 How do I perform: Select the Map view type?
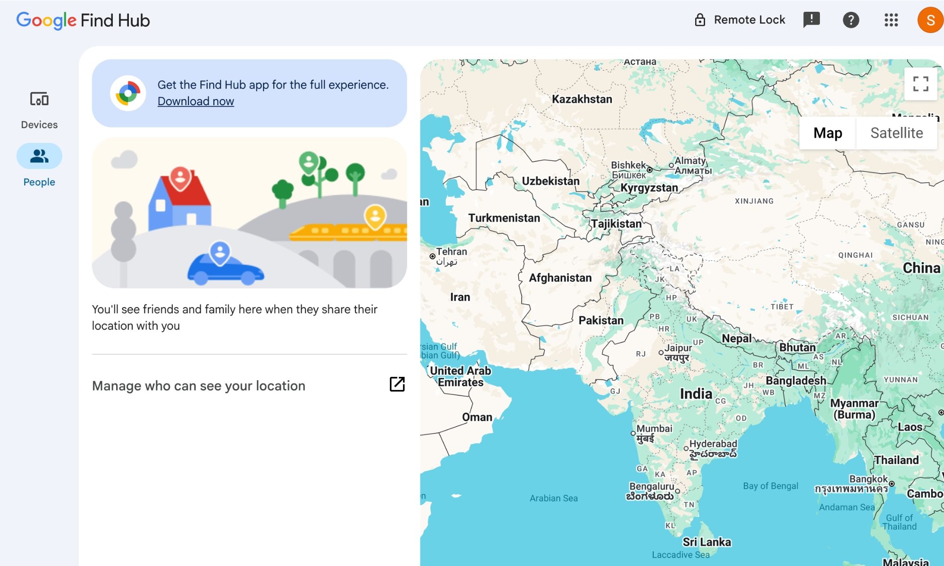pyautogui.click(x=827, y=133)
